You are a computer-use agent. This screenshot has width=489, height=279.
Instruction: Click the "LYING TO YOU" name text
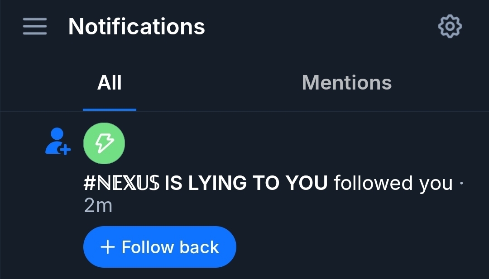[x=257, y=183]
